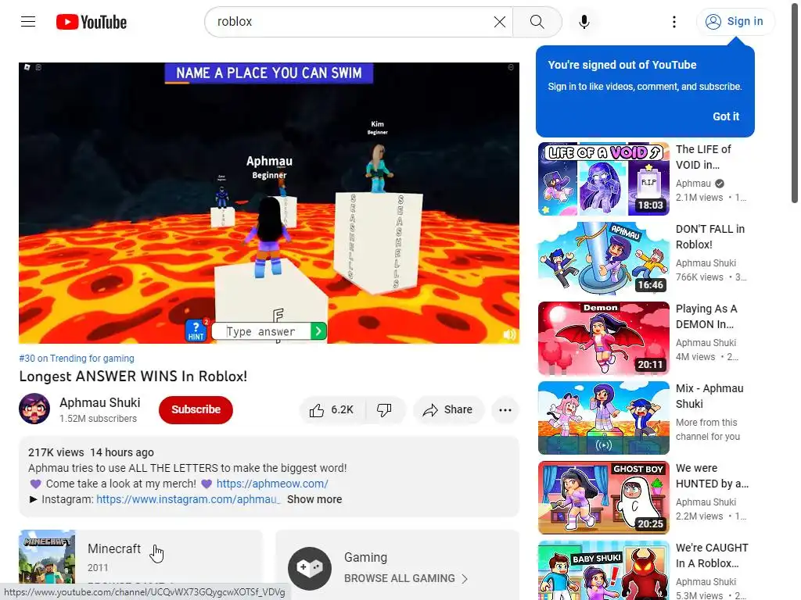Submit search with magnifier button
Viewport: 801px width, 600px height.
click(537, 21)
